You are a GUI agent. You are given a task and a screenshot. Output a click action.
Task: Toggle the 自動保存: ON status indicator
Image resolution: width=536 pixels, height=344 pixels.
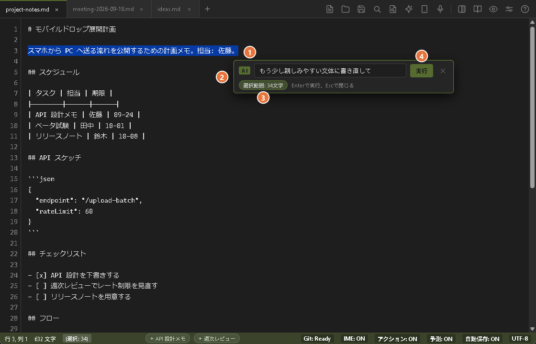482,339
